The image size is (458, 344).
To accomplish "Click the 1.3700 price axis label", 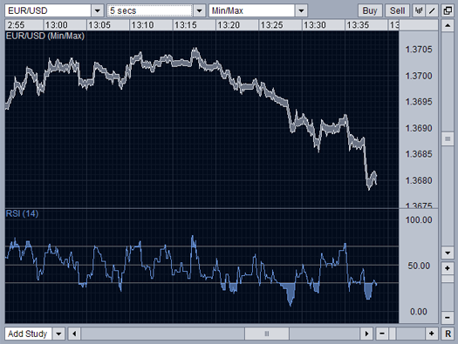I will pyautogui.click(x=419, y=76).
